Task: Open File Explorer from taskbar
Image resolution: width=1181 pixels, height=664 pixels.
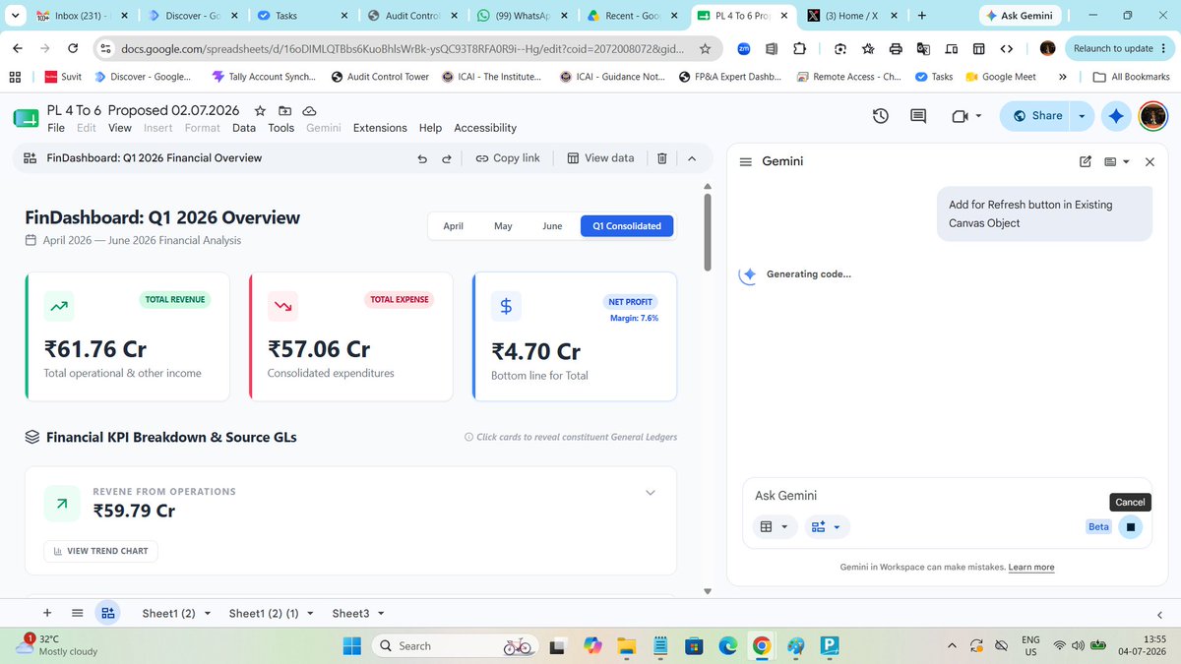Action: [627, 645]
